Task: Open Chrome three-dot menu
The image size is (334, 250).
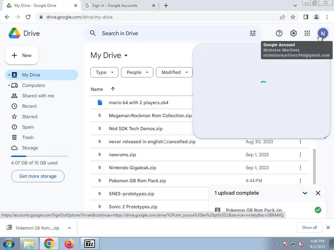Action: tap(327, 17)
